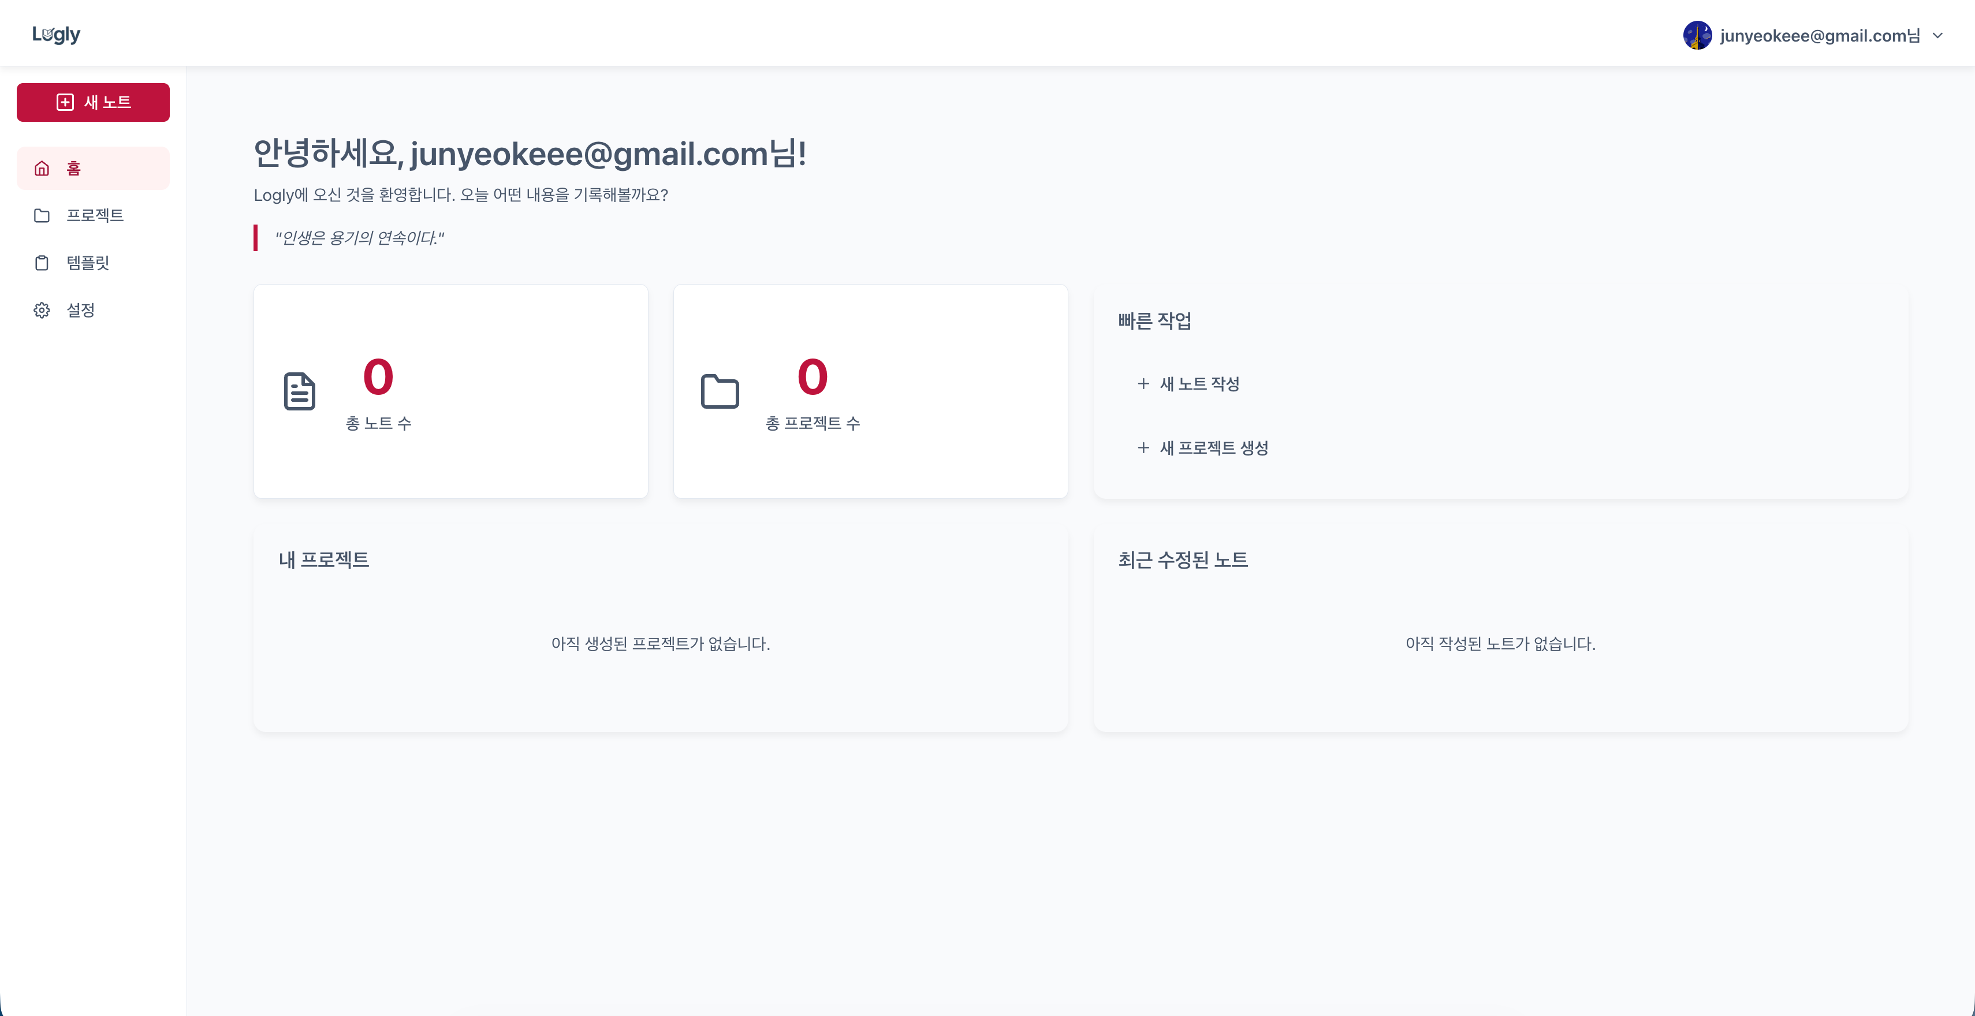Click the 템플릿 clipboard icon
Image resolution: width=1975 pixels, height=1016 pixels.
[x=42, y=263]
